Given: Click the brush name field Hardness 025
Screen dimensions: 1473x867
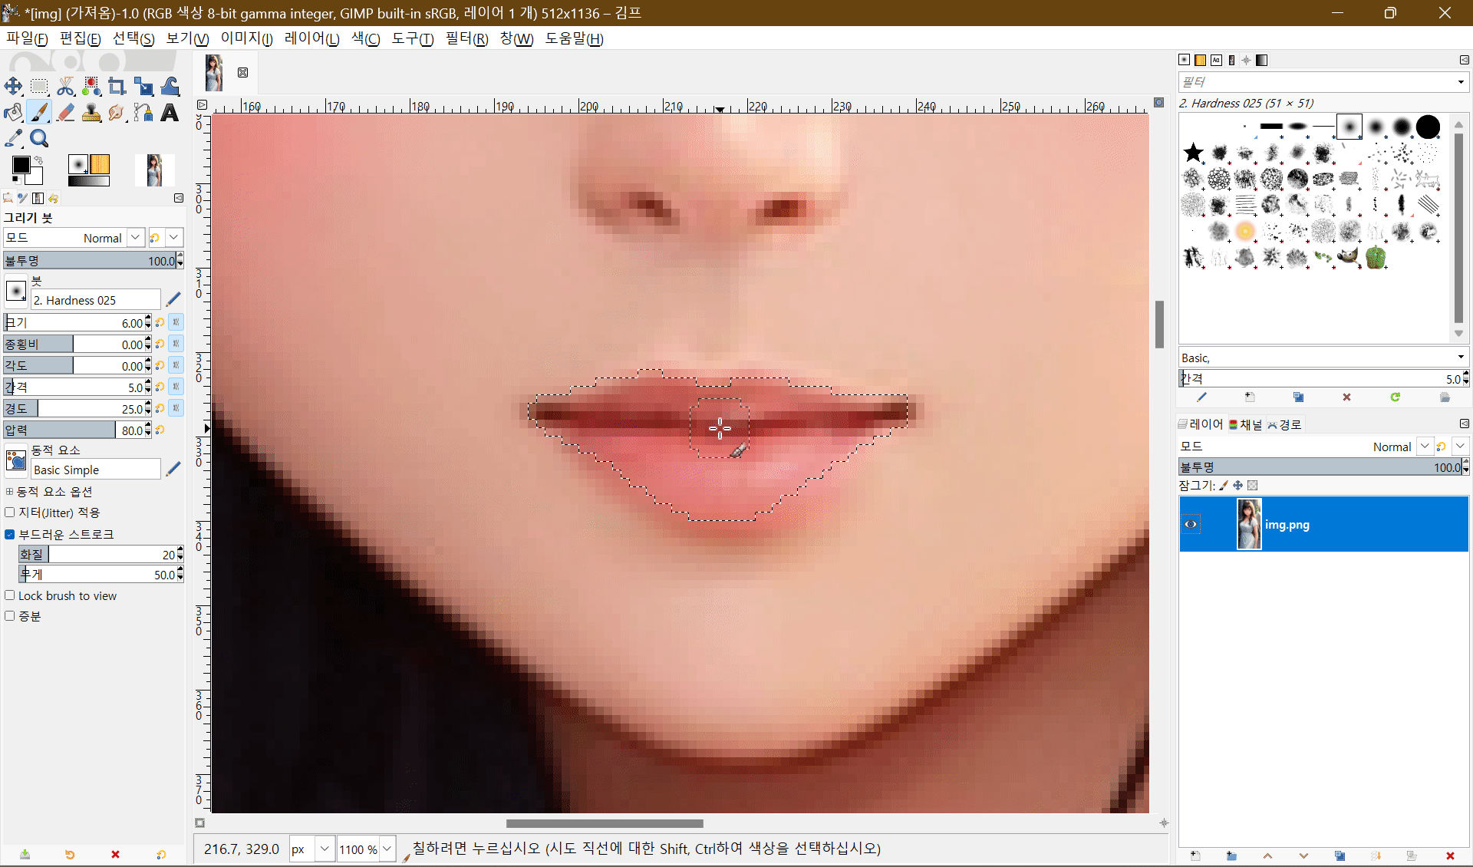Looking at the screenshot, I should pos(95,300).
